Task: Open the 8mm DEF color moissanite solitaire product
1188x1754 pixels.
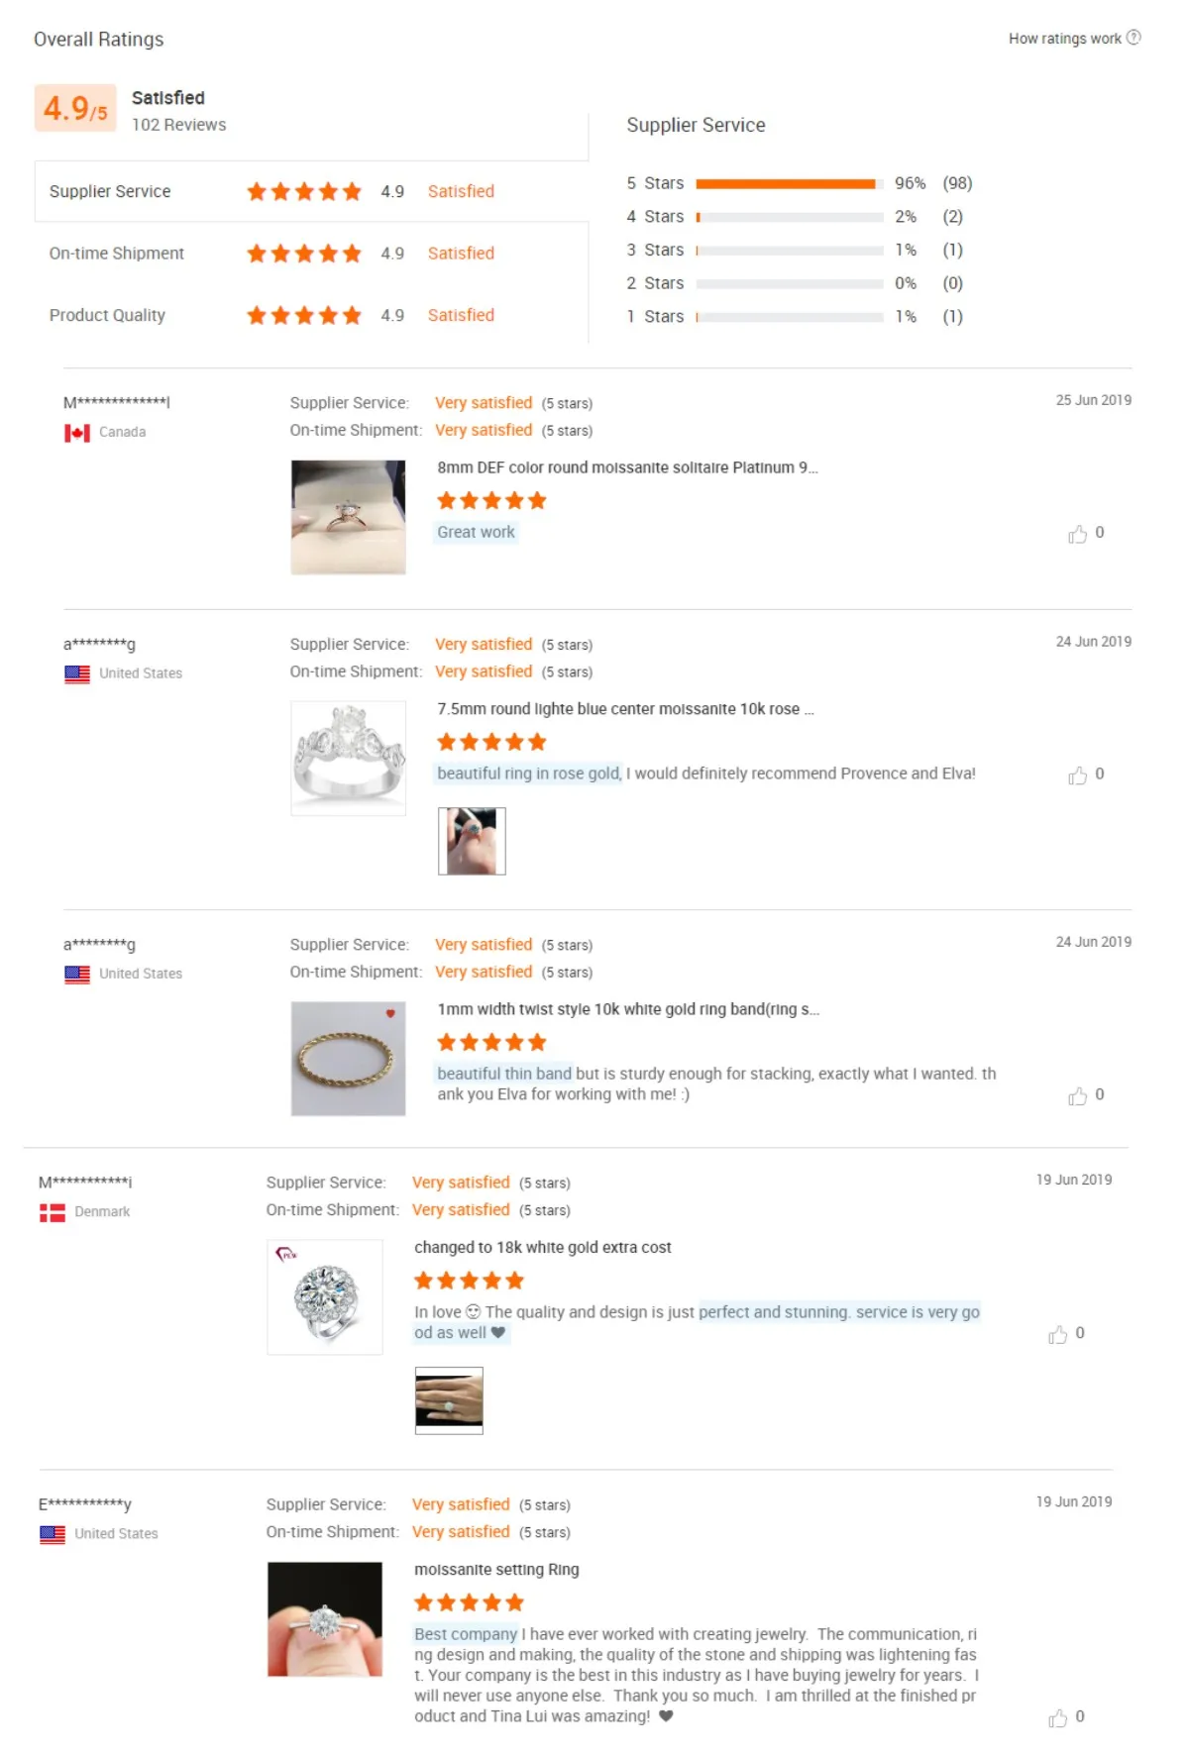Action: point(627,467)
